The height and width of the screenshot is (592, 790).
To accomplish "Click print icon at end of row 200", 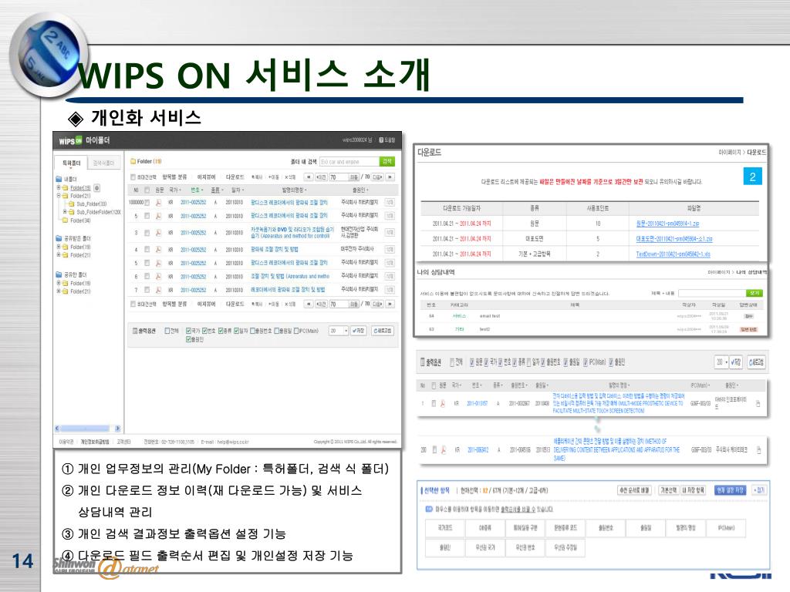I will click(759, 450).
